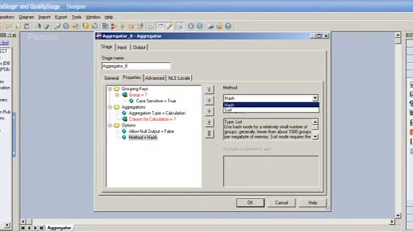This screenshot has width=413, height=232.
Task: Collapse the Aggregations folder
Action: 110,107
